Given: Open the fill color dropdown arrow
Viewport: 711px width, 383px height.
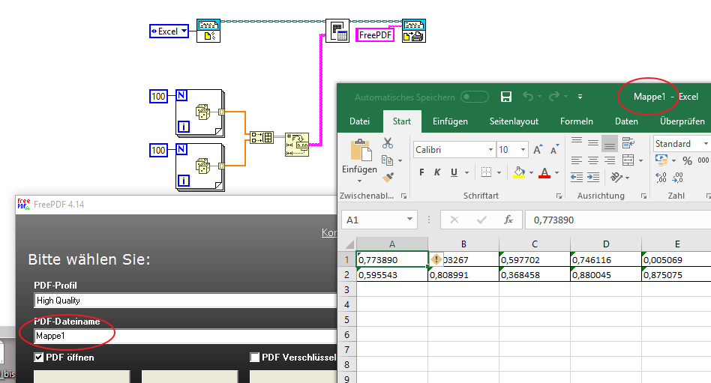Looking at the screenshot, I should 531,172.
